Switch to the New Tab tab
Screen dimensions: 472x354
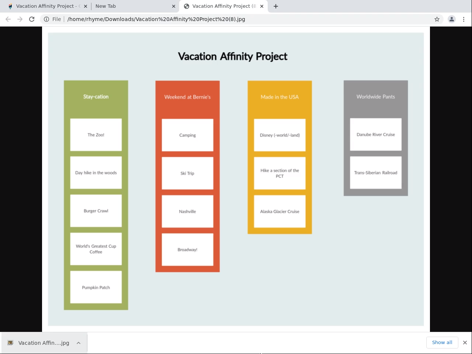point(135,6)
